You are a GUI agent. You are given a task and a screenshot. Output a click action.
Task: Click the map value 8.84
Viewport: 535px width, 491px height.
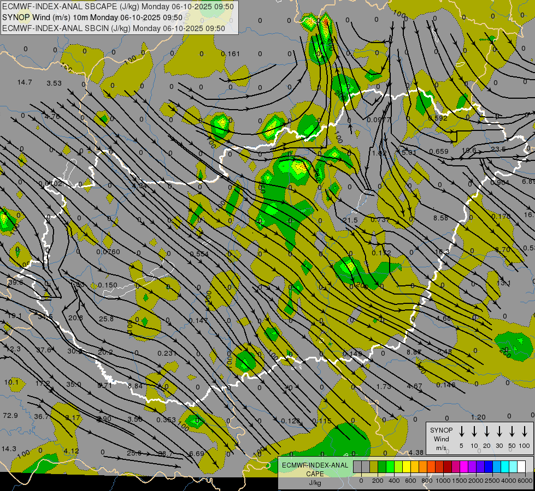click(136, 386)
